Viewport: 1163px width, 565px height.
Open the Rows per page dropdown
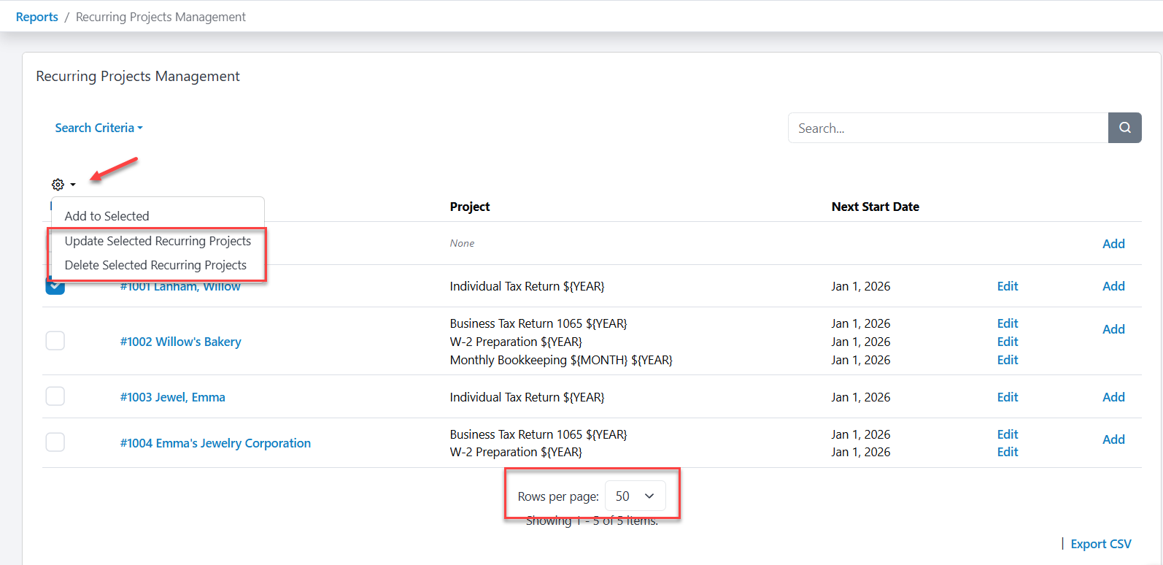[635, 496]
